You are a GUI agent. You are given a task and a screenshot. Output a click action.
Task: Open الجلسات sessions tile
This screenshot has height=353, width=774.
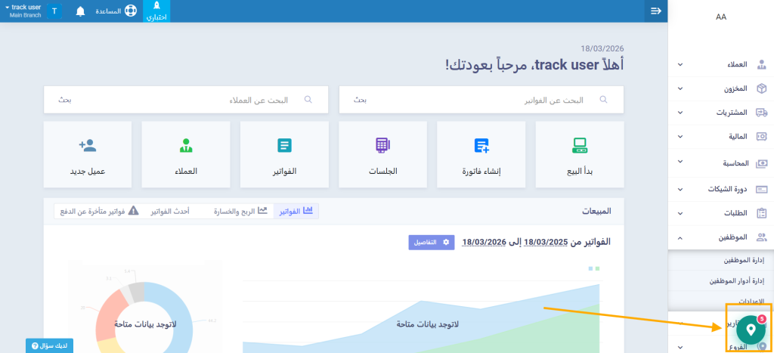click(x=382, y=154)
